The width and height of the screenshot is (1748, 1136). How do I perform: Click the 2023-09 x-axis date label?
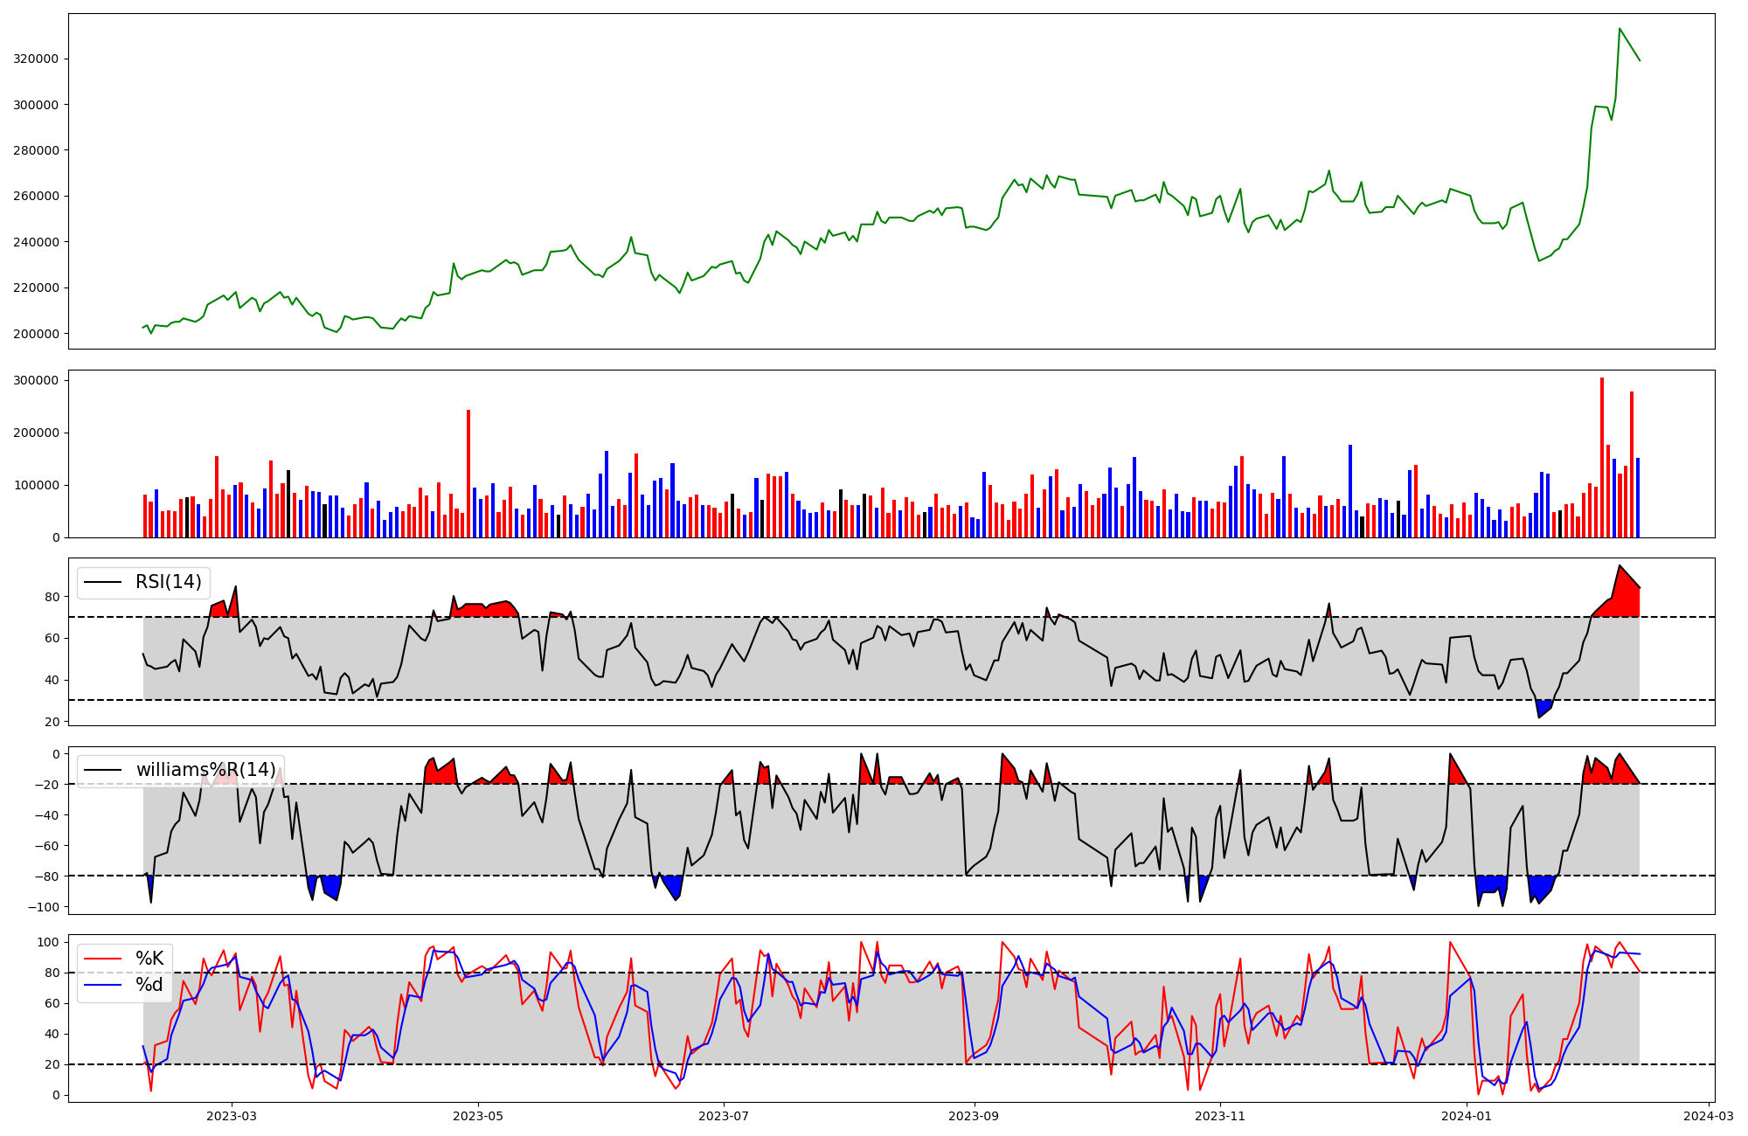pos(974,1116)
